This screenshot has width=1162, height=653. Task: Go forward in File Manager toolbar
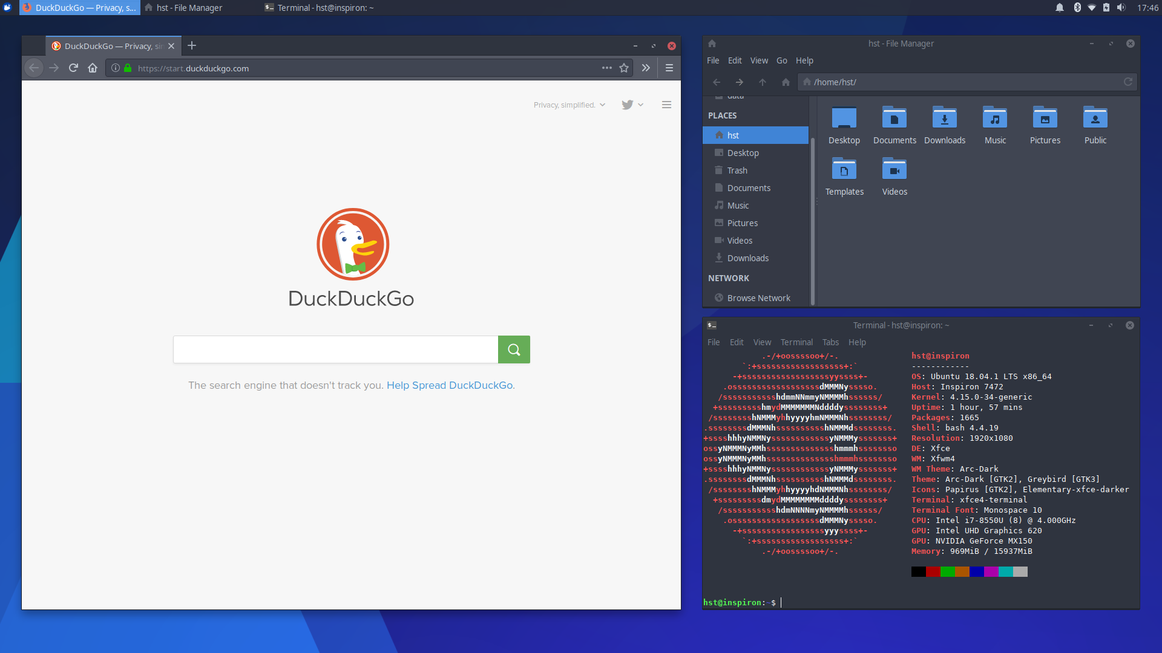(740, 82)
